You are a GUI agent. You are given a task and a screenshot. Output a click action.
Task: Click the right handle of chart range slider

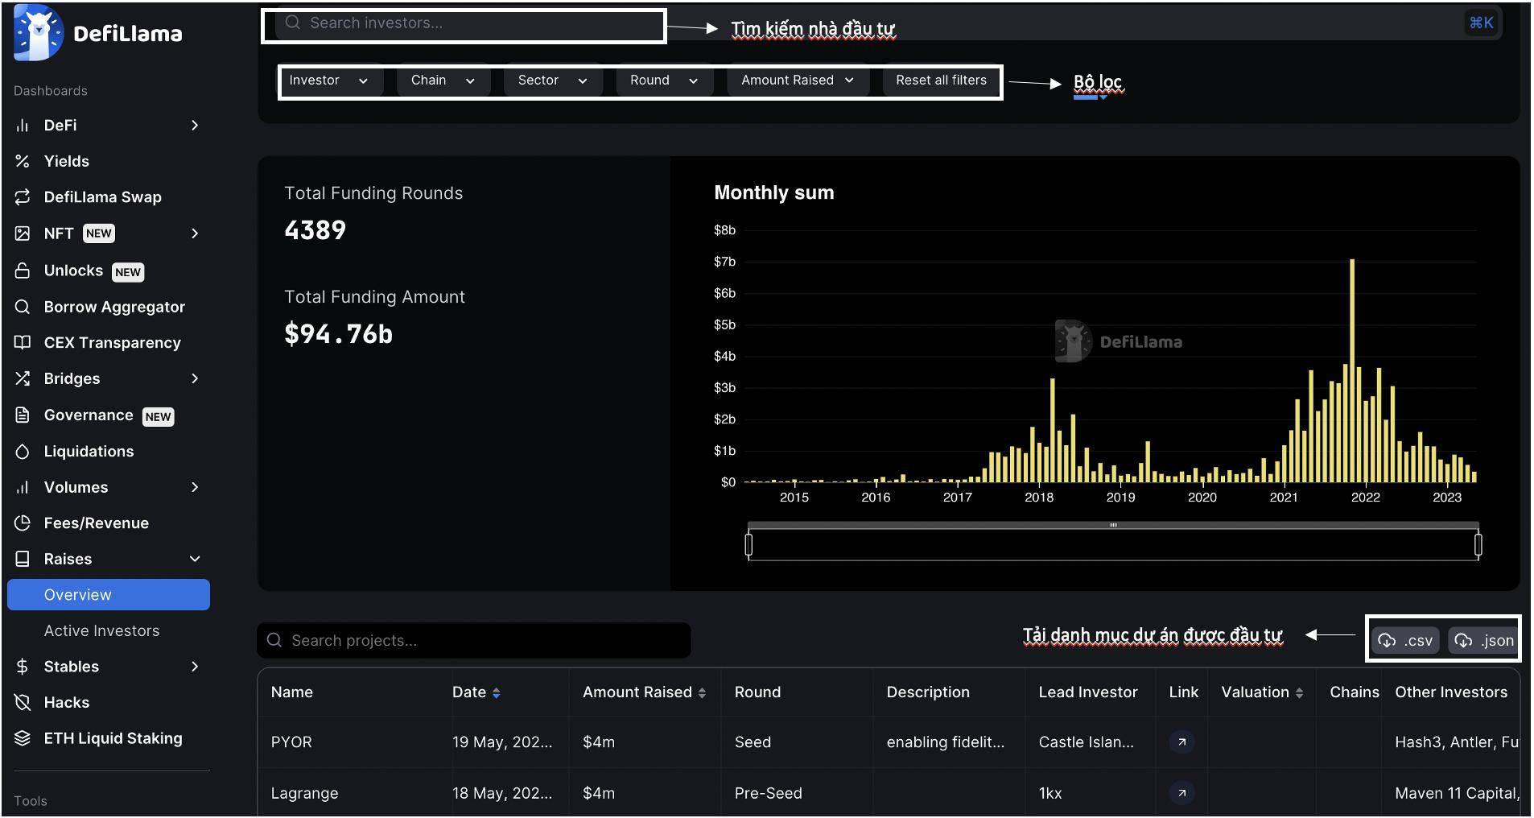tap(1478, 545)
